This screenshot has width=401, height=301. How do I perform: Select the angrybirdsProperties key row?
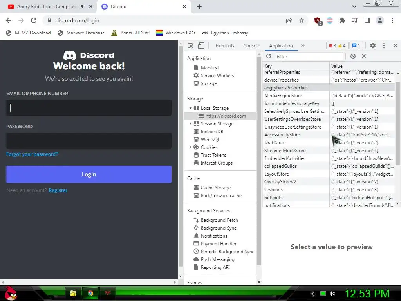[329, 88]
